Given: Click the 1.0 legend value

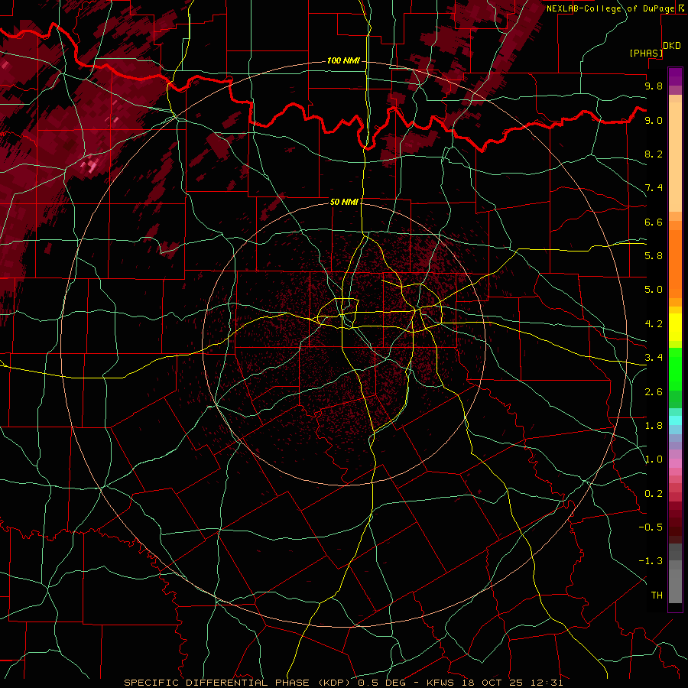Looking at the screenshot, I should [x=654, y=459].
